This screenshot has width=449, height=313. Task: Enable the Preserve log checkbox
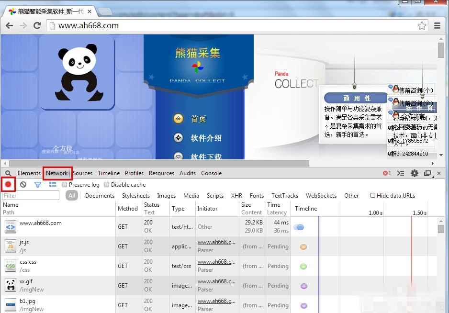pos(64,185)
